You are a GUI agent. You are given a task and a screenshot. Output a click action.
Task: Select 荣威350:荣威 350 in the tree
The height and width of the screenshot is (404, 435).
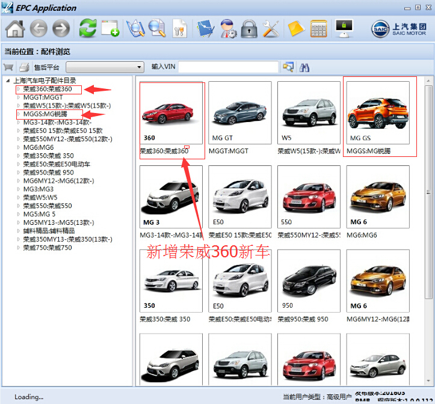pos(48,156)
